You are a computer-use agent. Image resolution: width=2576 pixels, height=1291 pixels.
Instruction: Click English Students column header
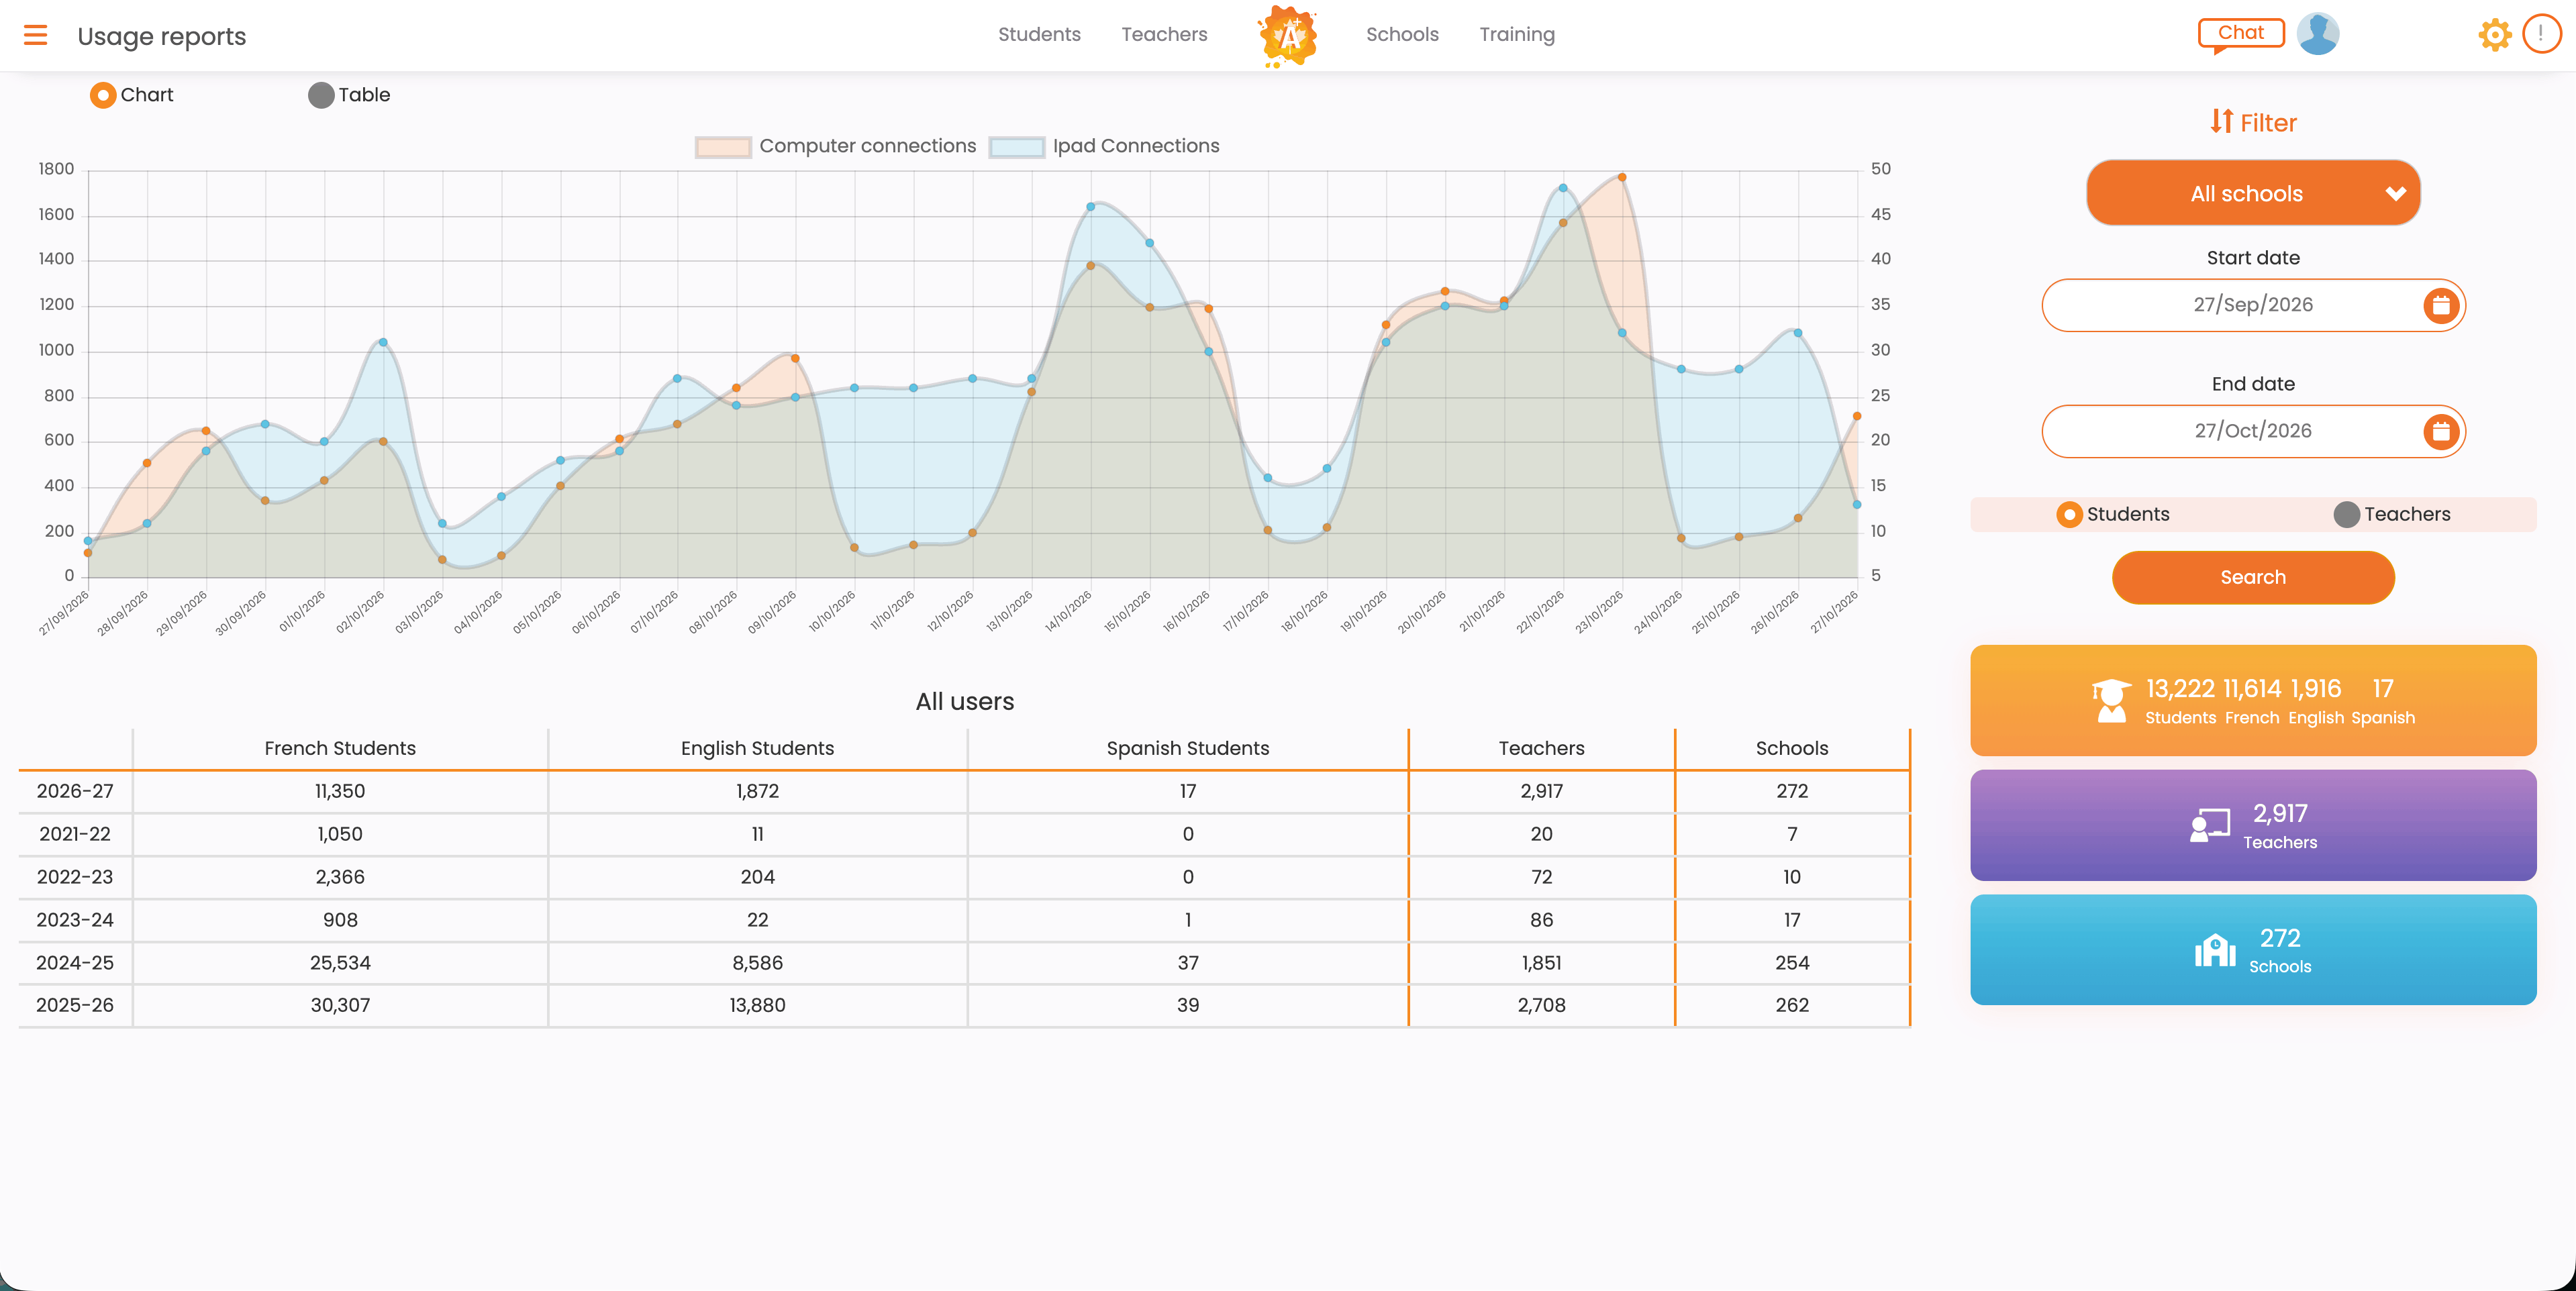click(757, 748)
